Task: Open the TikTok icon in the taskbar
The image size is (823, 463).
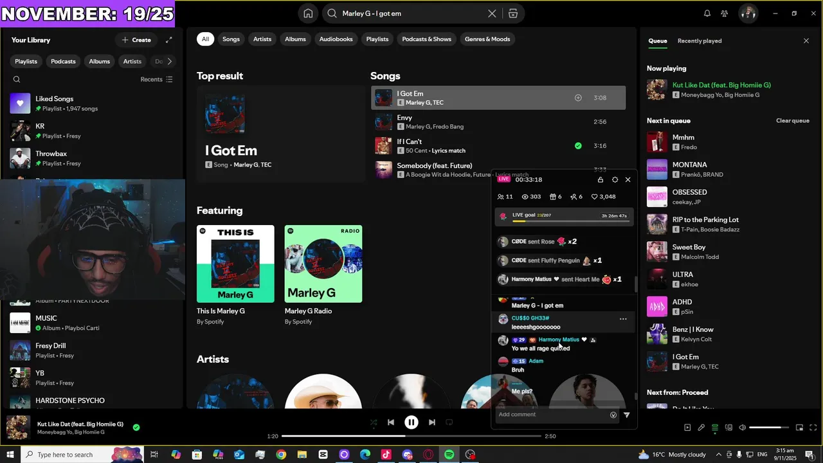Action: pos(386,455)
